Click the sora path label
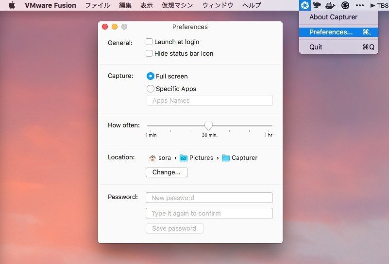Screen dimensions: 389x264 coord(165,158)
